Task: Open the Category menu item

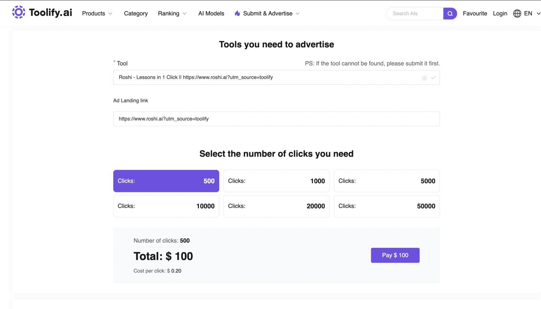Action: pyautogui.click(x=136, y=14)
